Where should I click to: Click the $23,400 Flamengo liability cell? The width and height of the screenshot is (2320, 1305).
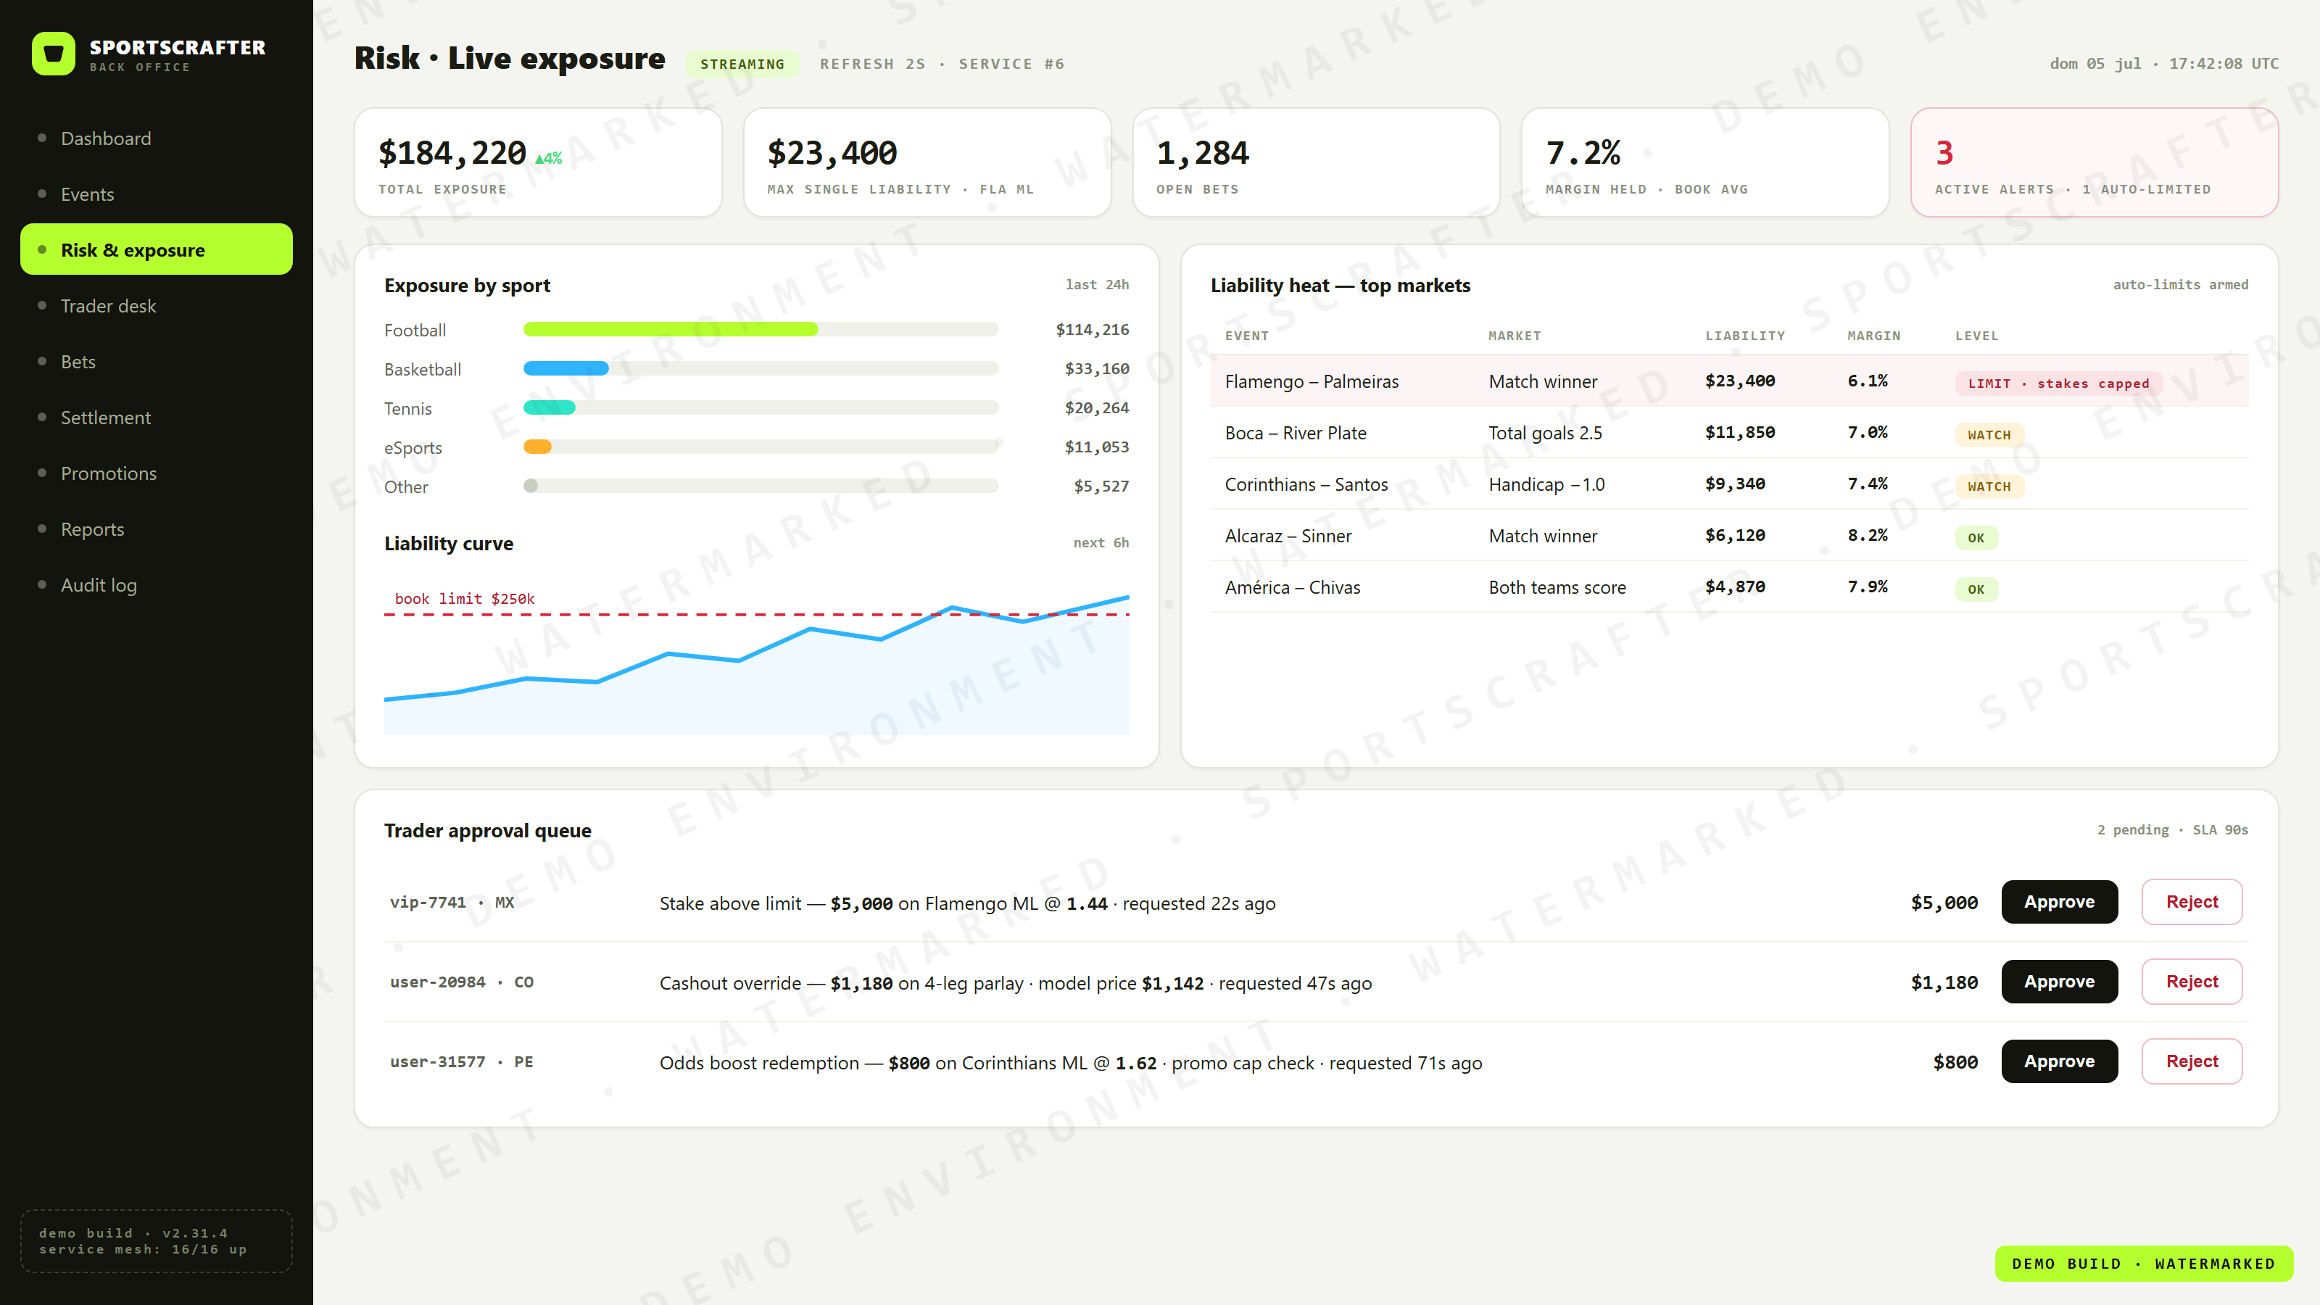[1739, 381]
